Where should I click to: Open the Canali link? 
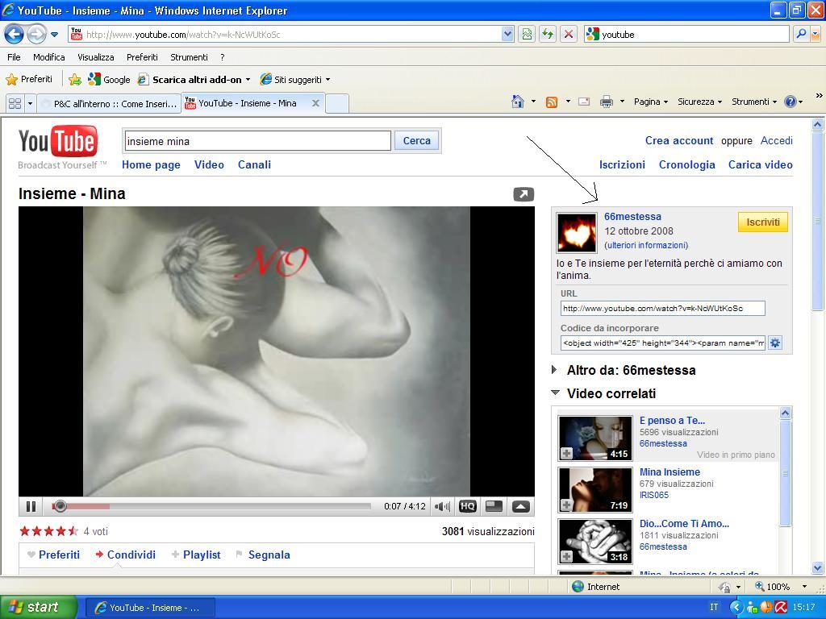coord(254,164)
